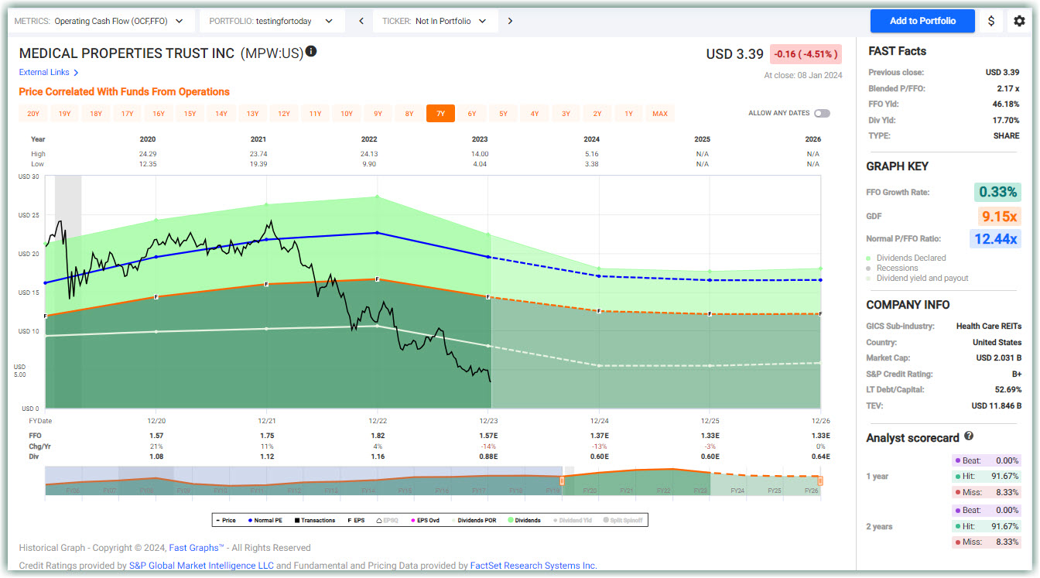Select the 3Y time range
The image size is (1040, 578).
pyautogui.click(x=566, y=114)
